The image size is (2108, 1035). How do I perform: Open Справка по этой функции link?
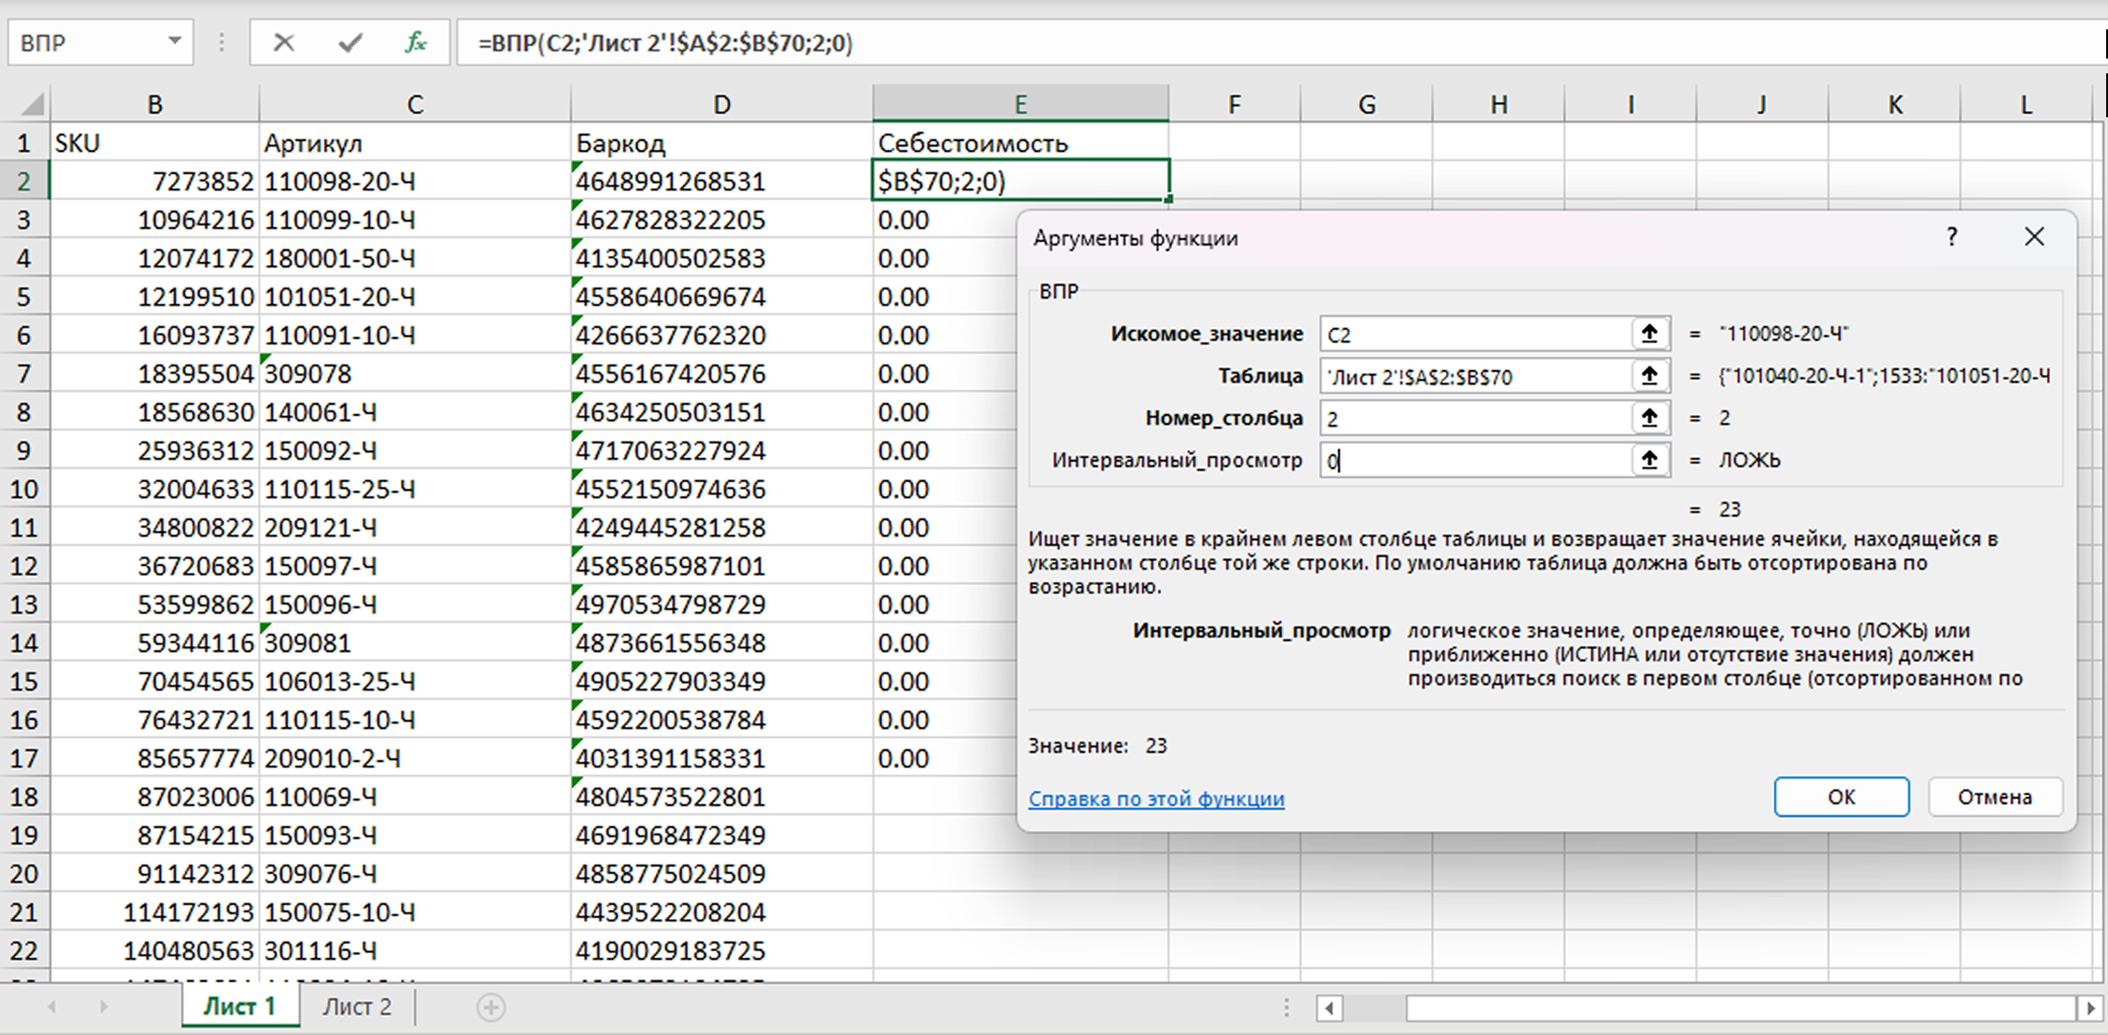(1156, 799)
